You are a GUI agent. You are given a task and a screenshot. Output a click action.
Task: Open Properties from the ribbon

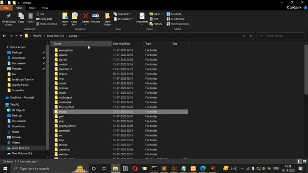tap(142, 19)
